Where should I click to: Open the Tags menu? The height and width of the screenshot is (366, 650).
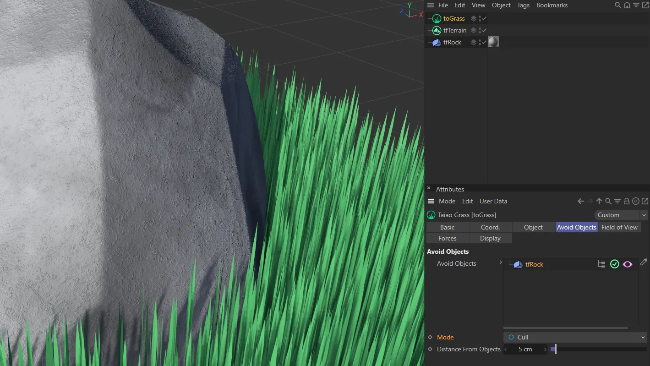(x=523, y=5)
